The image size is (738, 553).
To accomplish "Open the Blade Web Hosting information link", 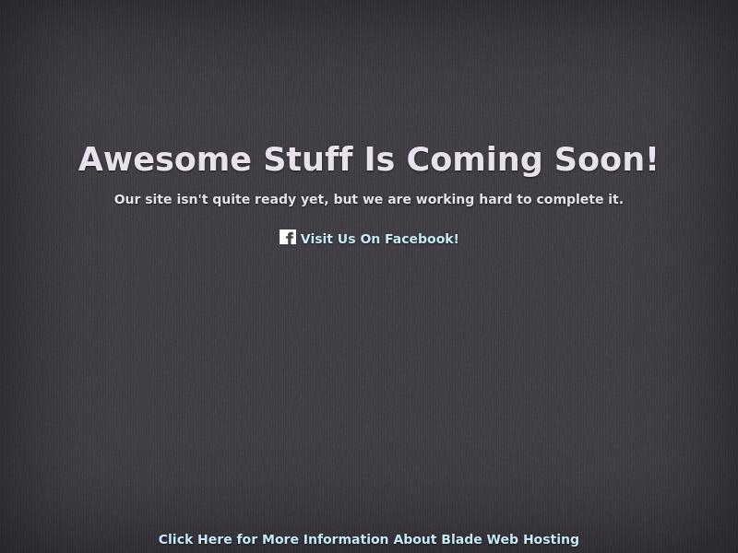I will (x=368, y=539).
